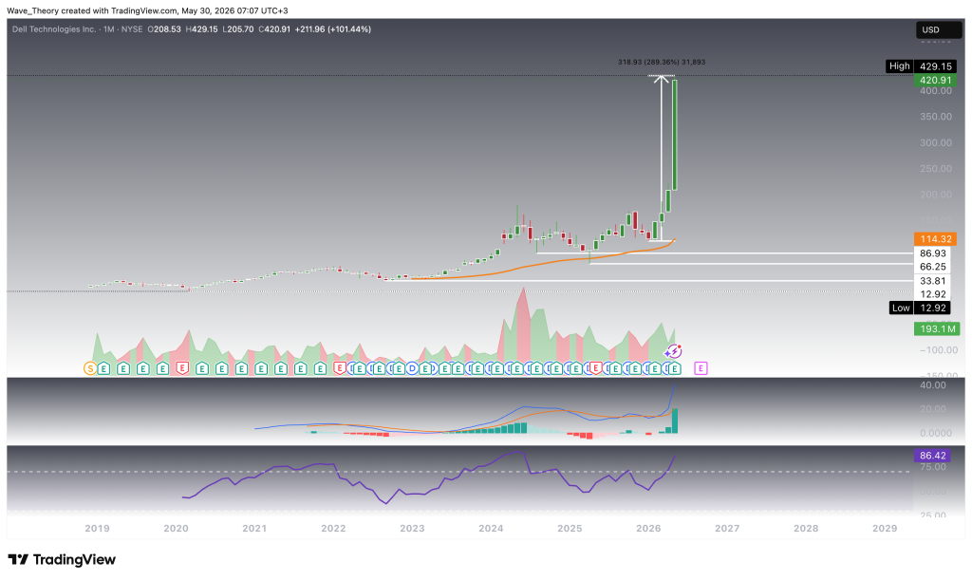Click the orange 114.32 moving average label
The image size is (972, 580).
(935, 239)
